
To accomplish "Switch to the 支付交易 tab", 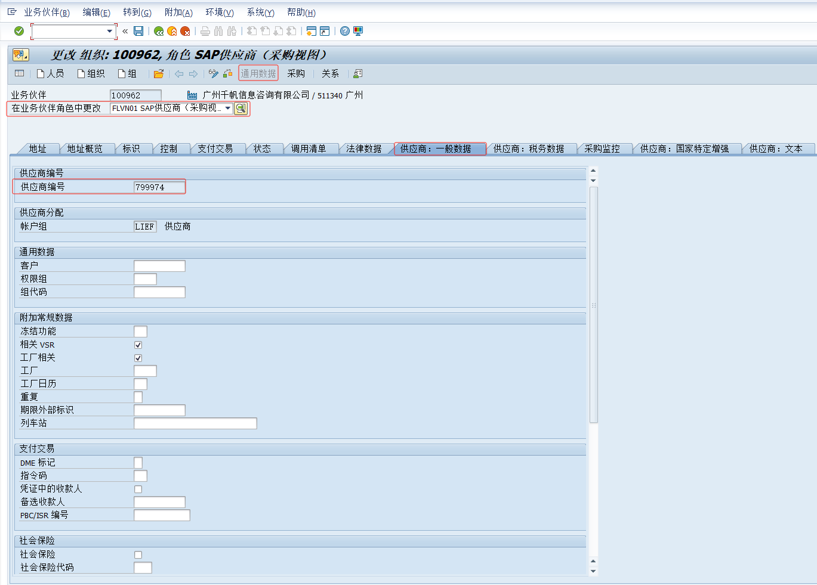I will point(215,148).
